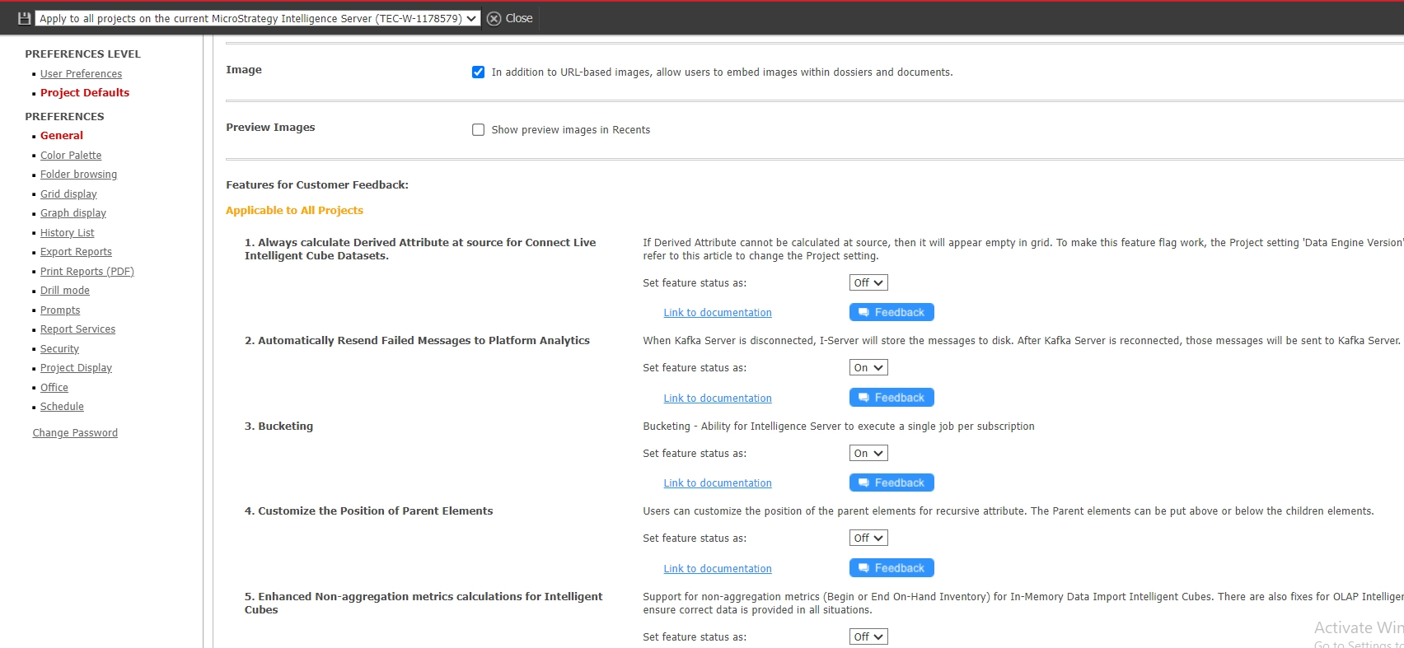Navigate to Export Reports preferences
Viewport: 1404px width, 648px height.
(76, 252)
